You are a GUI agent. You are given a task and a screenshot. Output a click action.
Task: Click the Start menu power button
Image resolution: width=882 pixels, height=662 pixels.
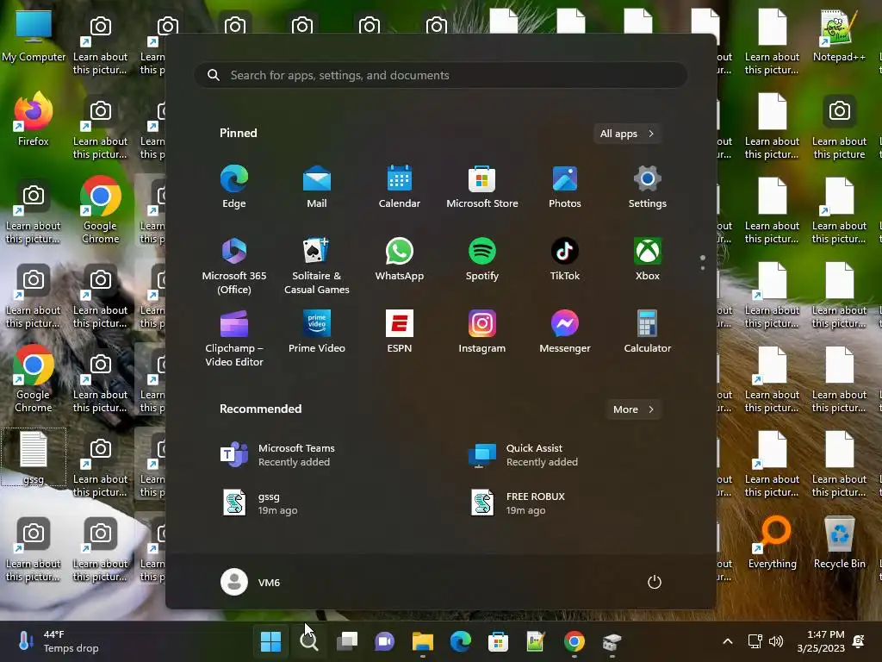655,582
